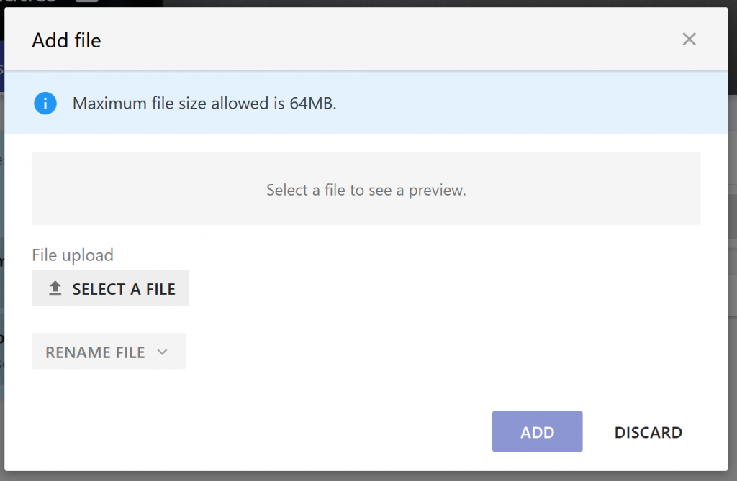The width and height of the screenshot is (737, 481).
Task: Choose DISCARD to cancel
Action: (647, 432)
